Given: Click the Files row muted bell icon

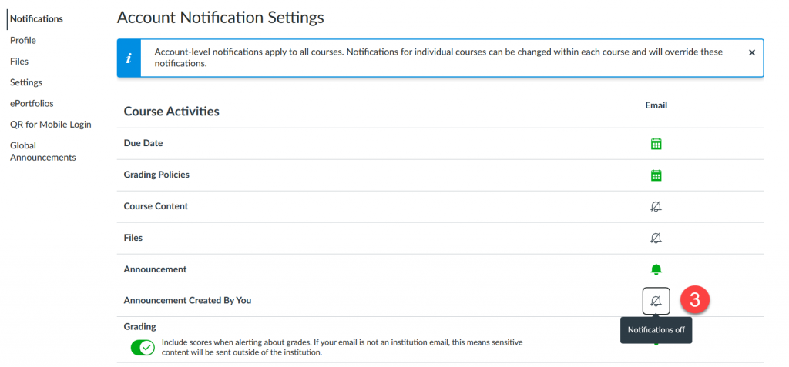Looking at the screenshot, I should [656, 238].
